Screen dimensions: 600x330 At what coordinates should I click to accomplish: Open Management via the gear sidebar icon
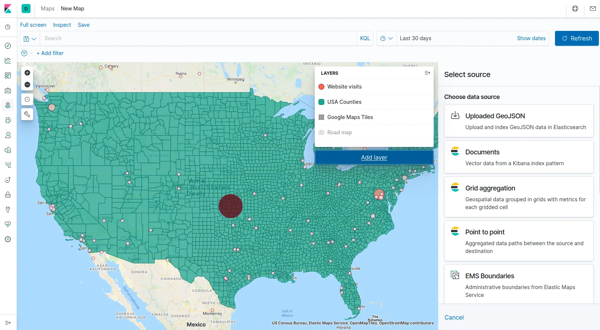(x=8, y=239)
